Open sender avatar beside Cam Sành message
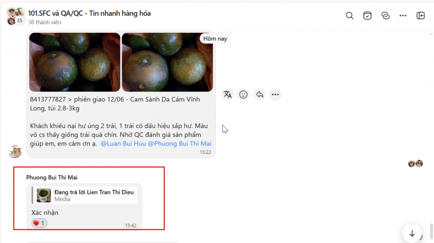This screenshot has width=434, height=243. tap(15, 151)
